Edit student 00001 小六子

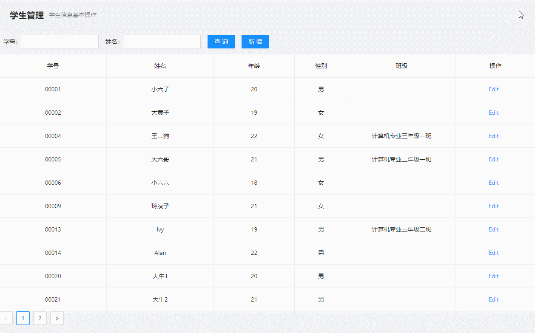[494, 89]
